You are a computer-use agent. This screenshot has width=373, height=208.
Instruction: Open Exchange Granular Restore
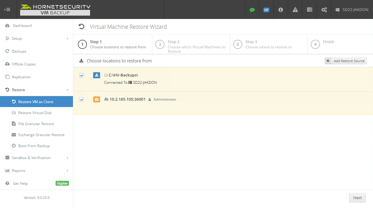[41, 135]
